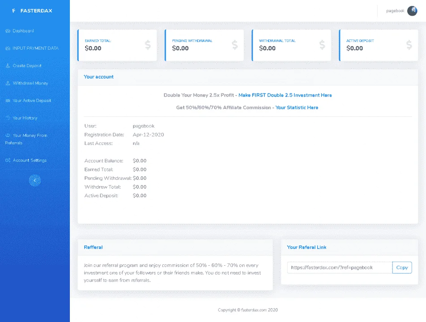Click the Create Deposit sidebar icon
The height and width of the screenshot is (322, 426).
pos(8,66)
